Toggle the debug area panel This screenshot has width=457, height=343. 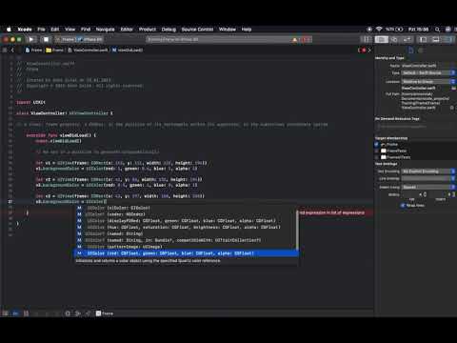[x=436, y=39]
